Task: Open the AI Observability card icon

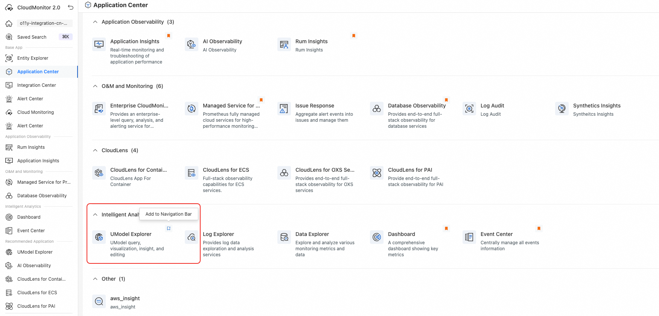Action: pos(192,44)
